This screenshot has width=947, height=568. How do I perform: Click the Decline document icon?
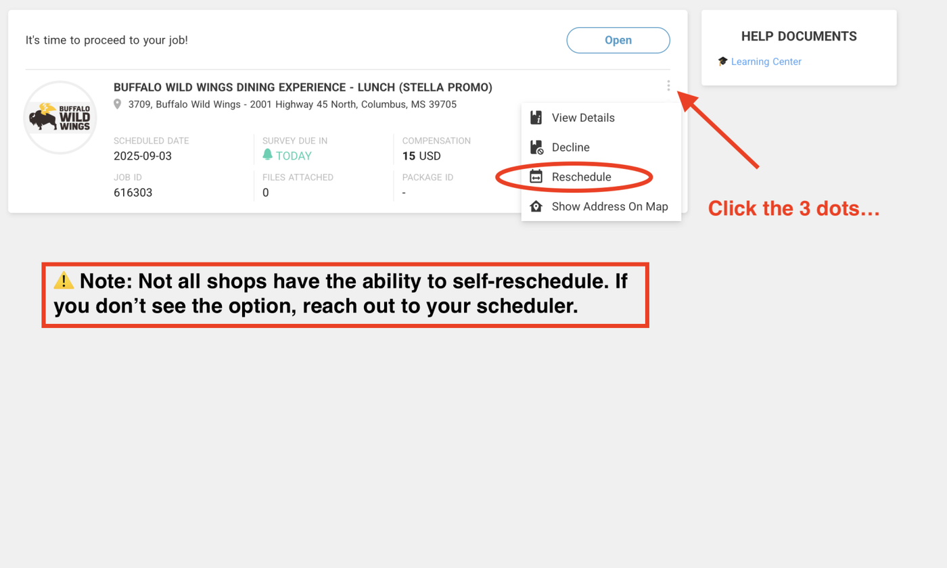(536, 147)
